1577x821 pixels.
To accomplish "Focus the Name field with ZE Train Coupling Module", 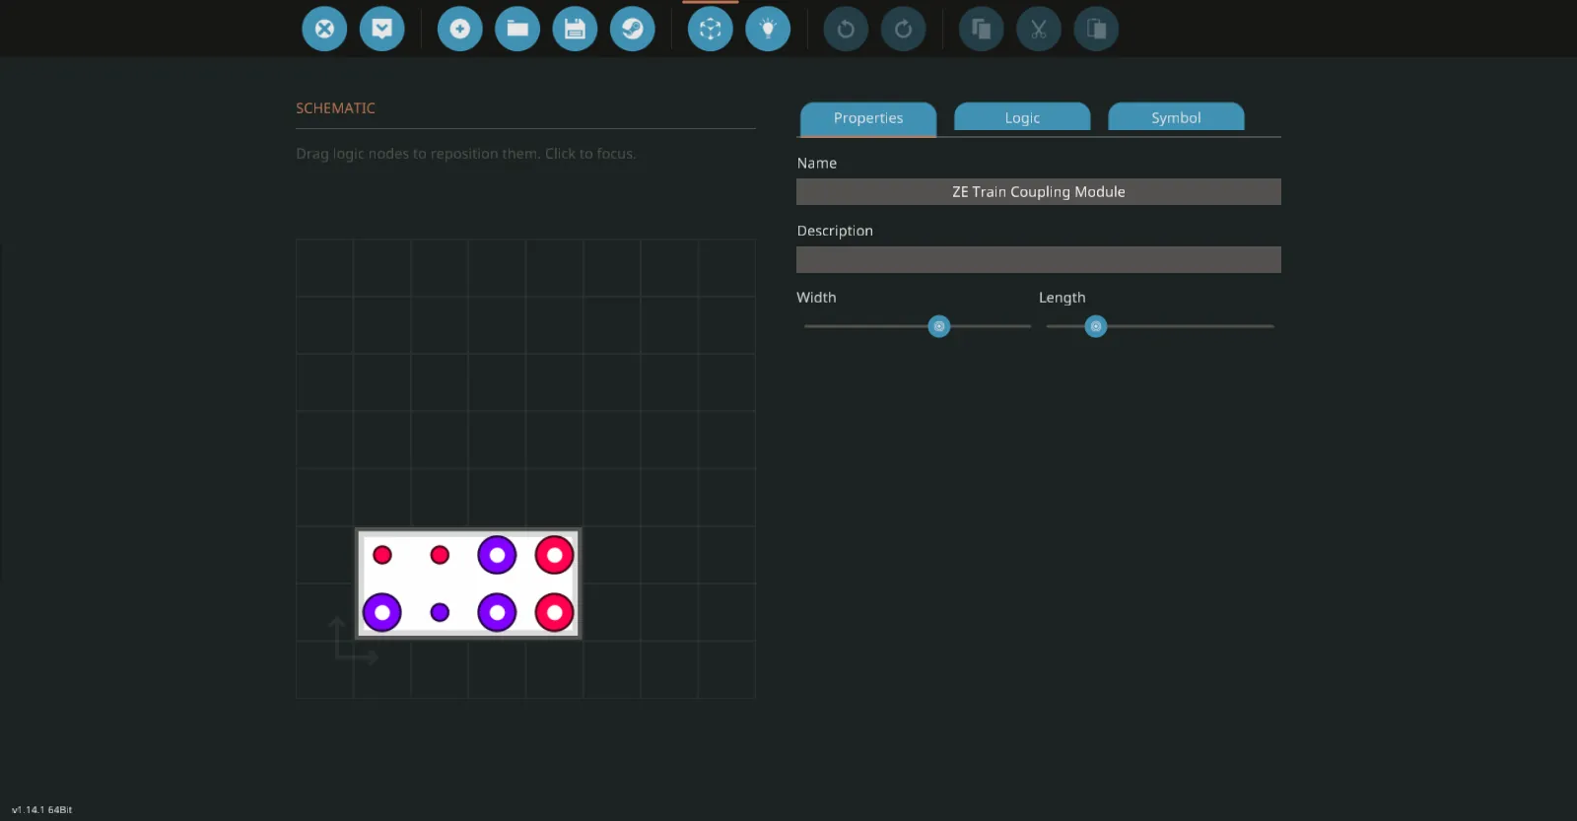I will tap(1038, 192).
